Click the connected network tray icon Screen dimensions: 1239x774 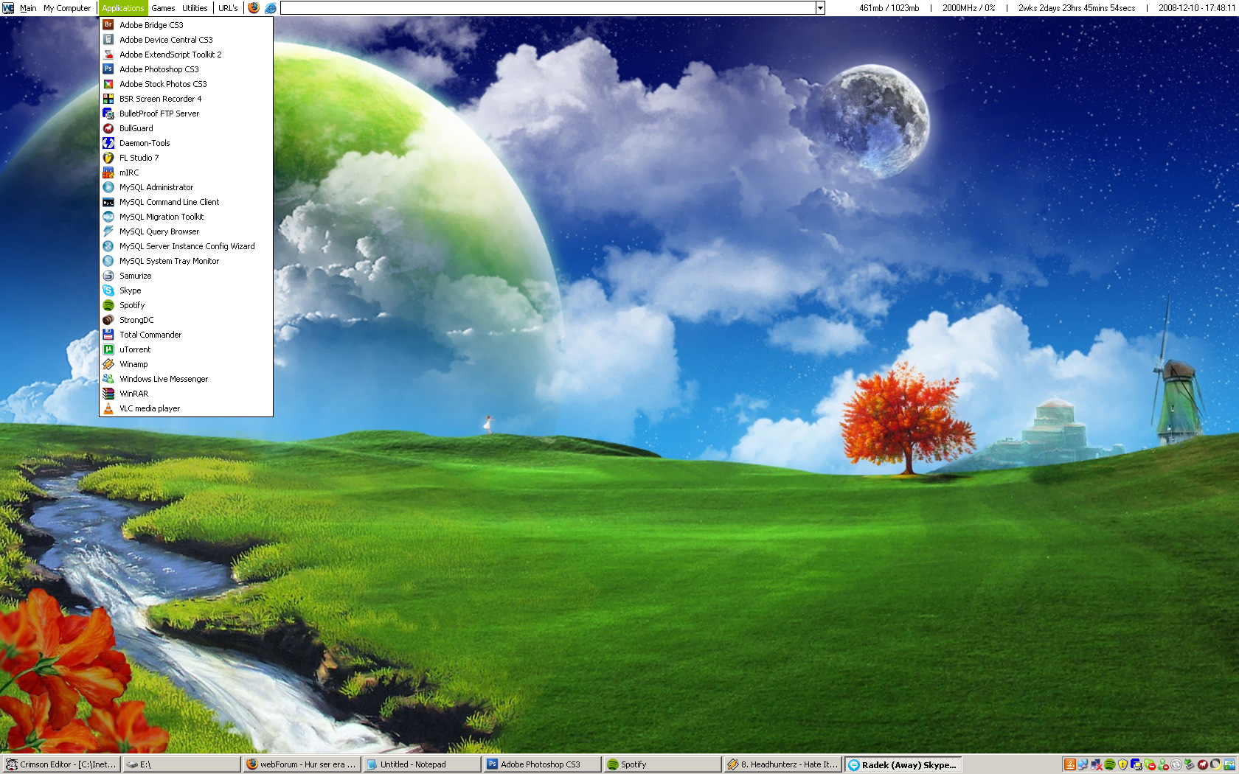(x=1083, y=764)
